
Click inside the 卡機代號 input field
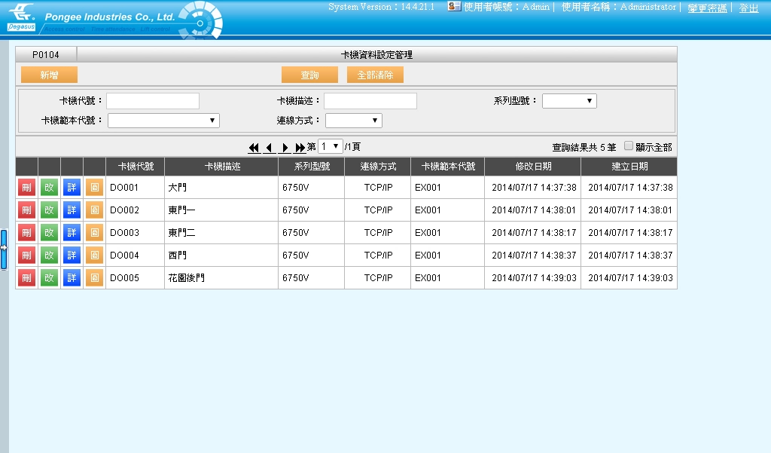[153, 99]
